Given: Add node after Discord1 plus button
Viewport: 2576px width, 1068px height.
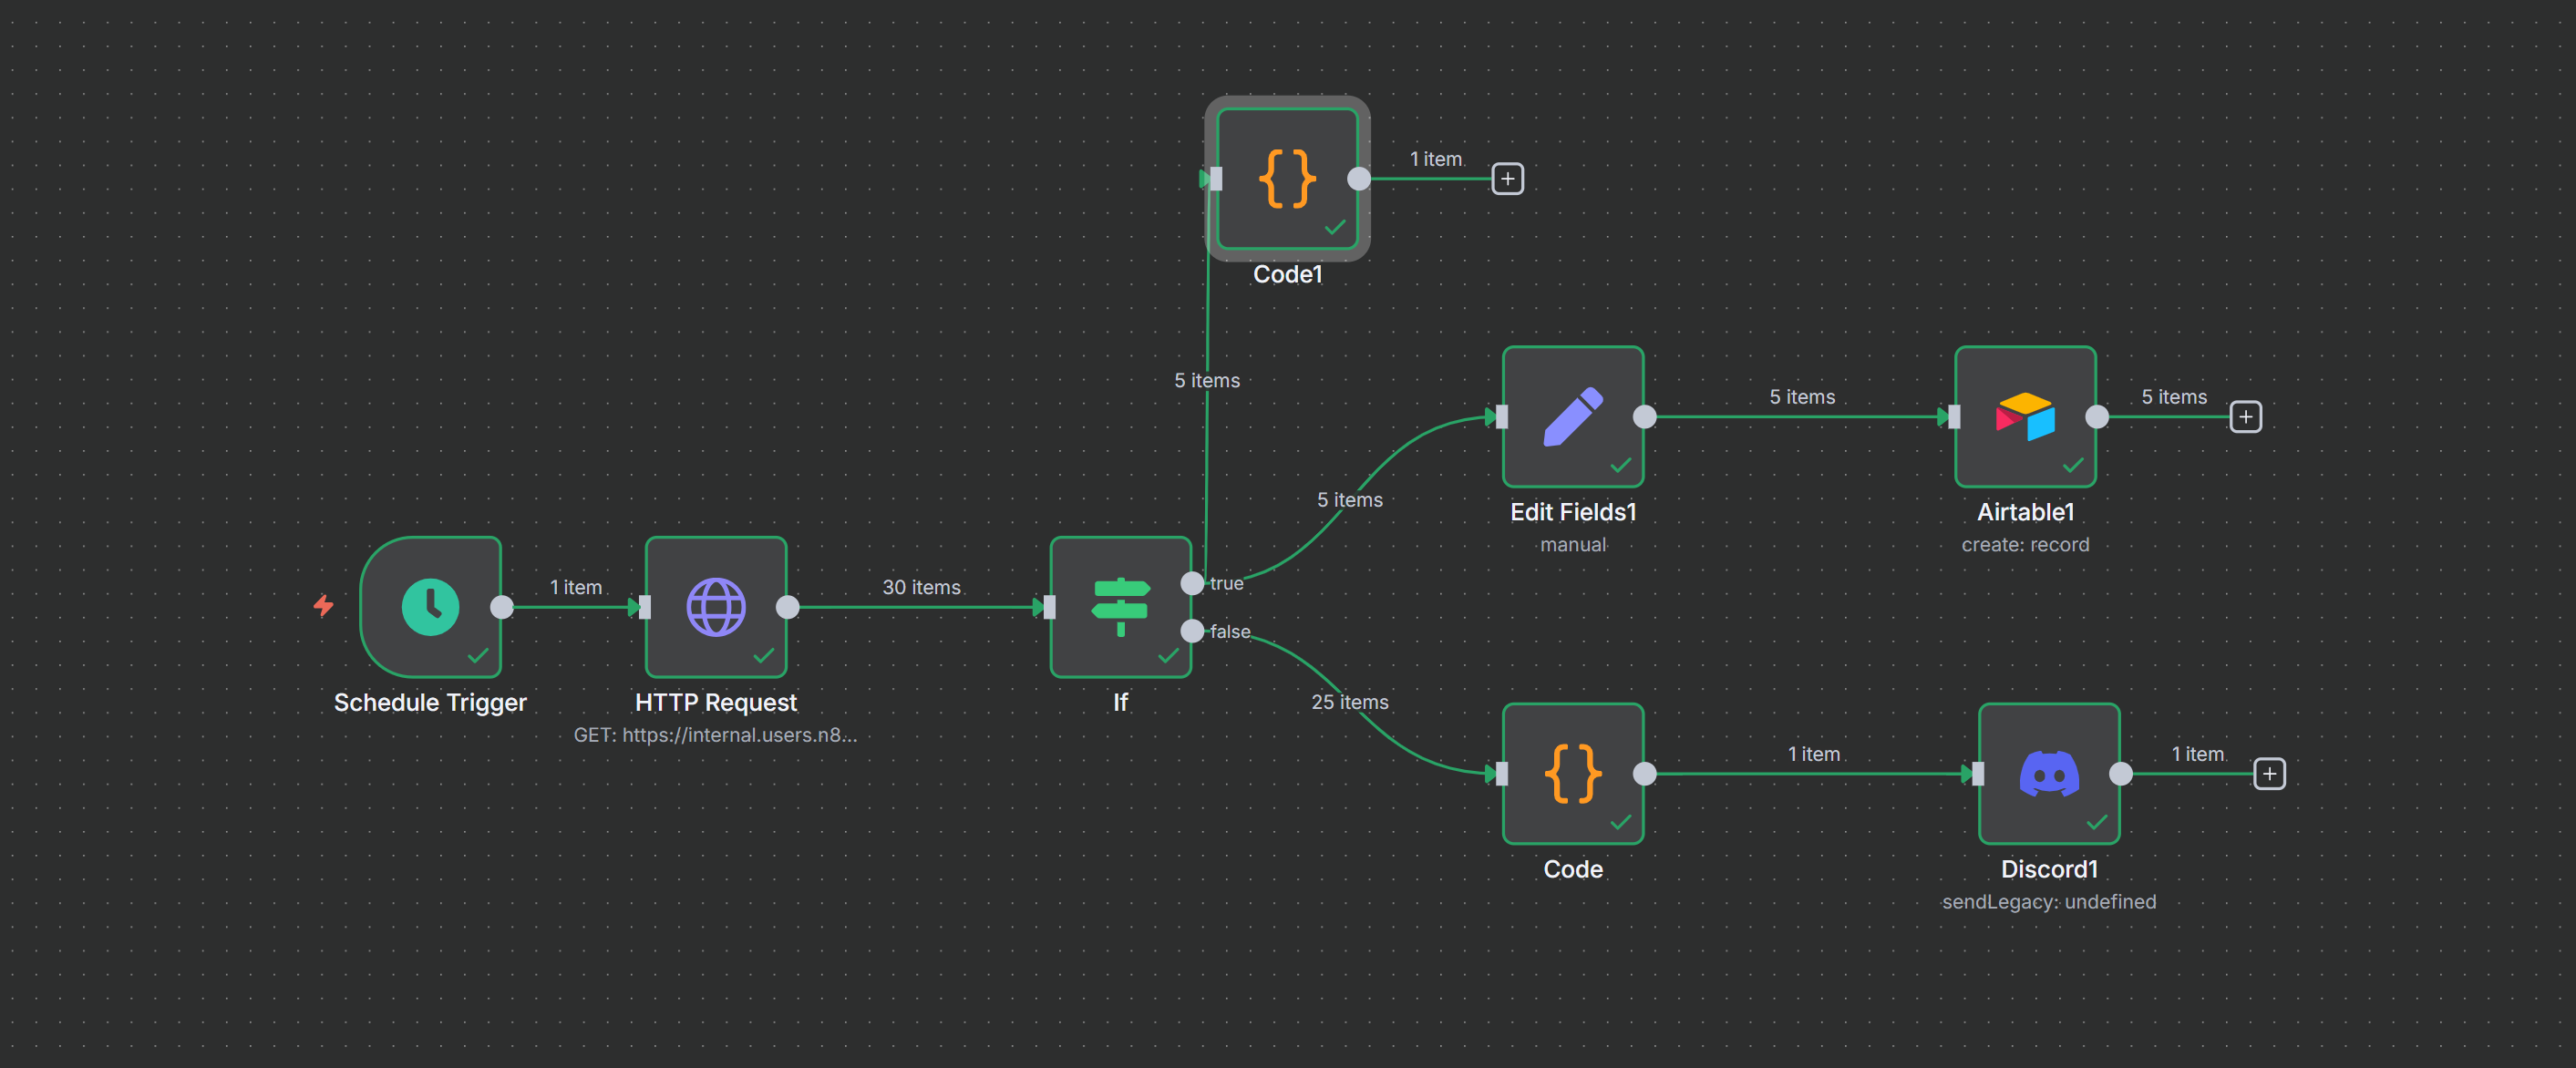Looking at the screenshot, I should tap(2269, 774).
